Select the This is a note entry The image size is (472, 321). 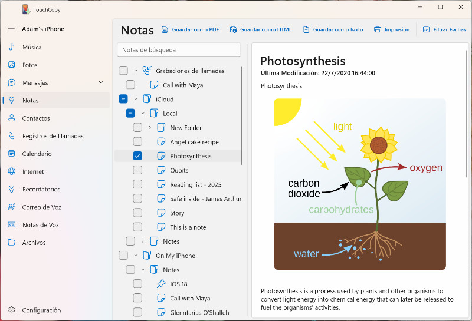pyautogui.click(x=188, y=227)
